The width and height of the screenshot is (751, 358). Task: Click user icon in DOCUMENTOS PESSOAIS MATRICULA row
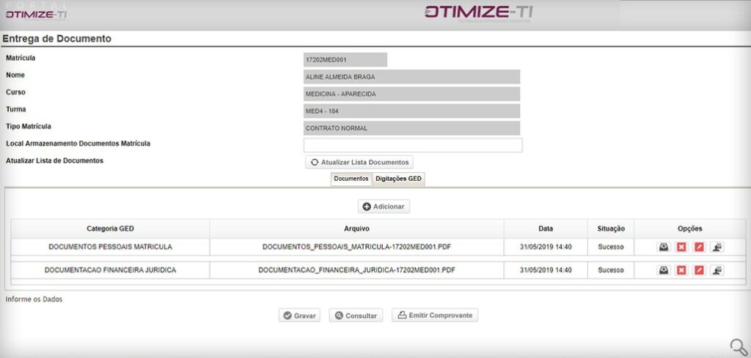717,247
